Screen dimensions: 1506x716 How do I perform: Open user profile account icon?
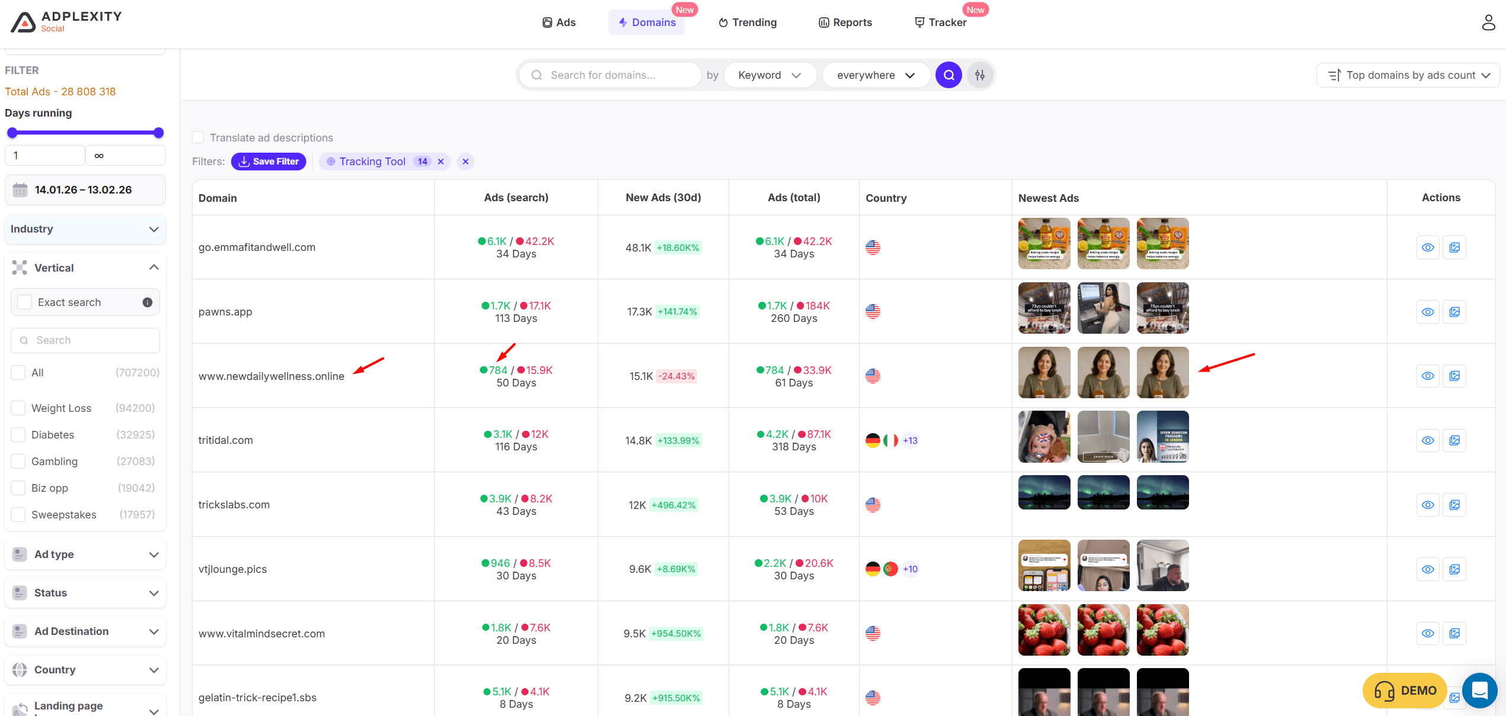[x=1488, y=22]
